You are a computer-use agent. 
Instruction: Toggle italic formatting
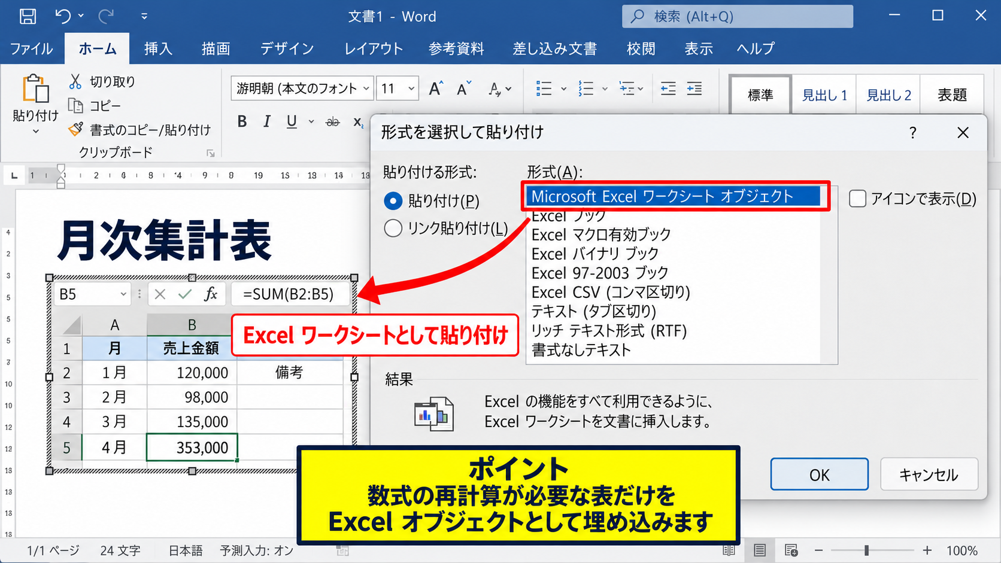pos(266,122)
